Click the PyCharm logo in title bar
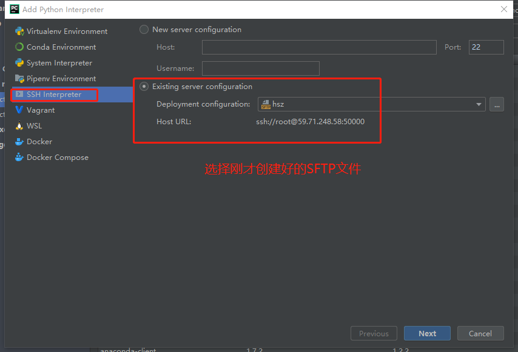518x352 pixels. click(15, 9)
